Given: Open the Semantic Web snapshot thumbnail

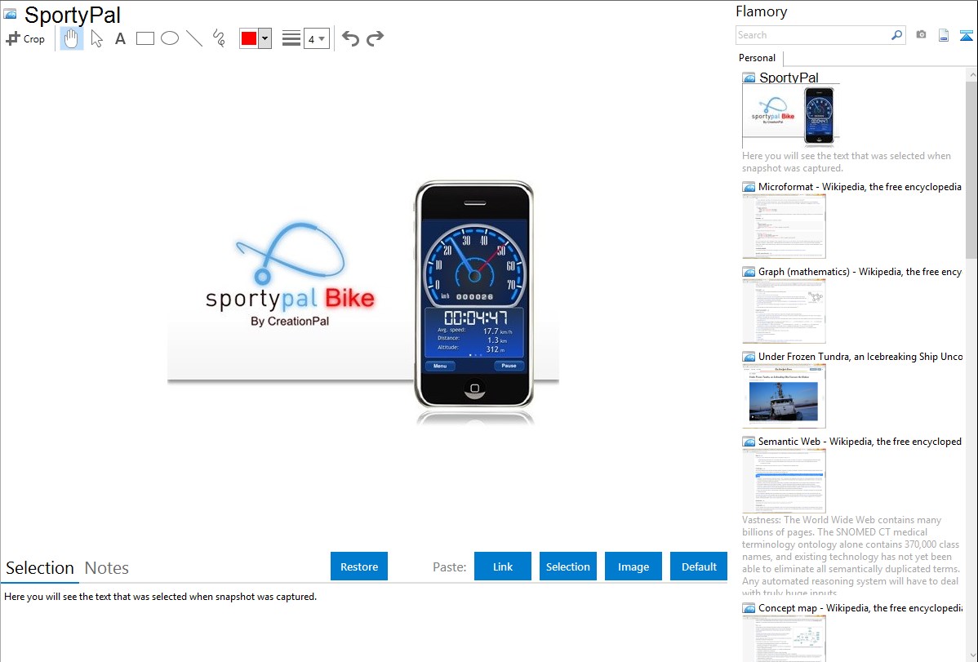Looking at the screenshot, I should 784,481.
